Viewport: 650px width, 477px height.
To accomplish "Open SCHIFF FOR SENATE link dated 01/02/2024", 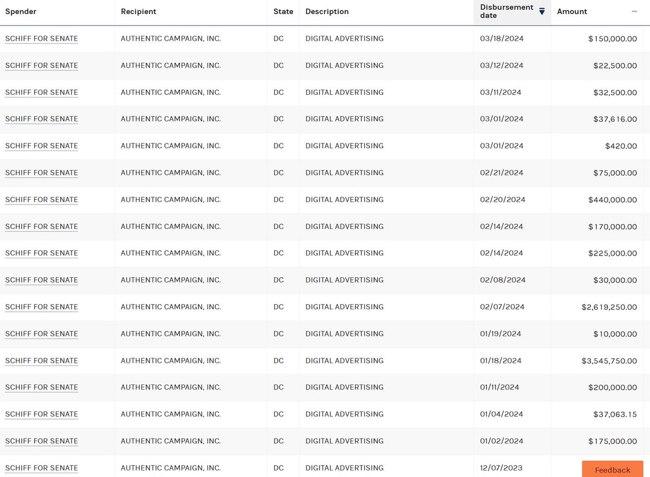I will tap(42, 441).
